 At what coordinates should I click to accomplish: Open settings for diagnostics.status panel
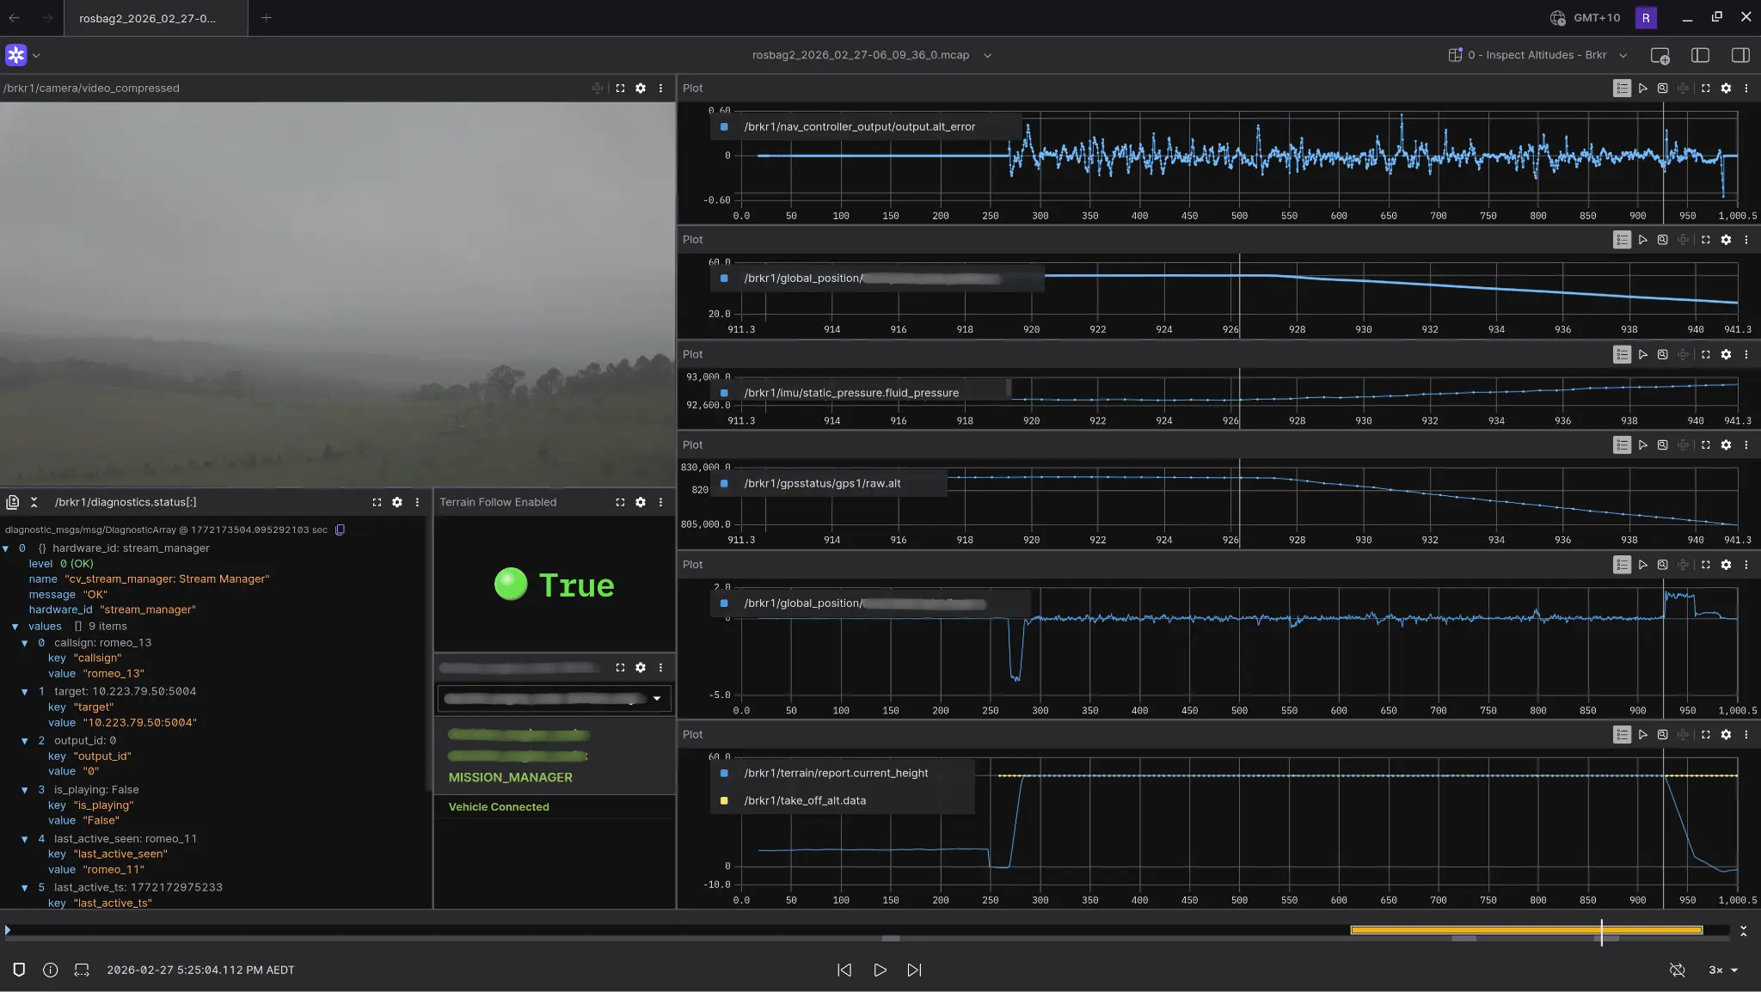pyautogui.click(x=397, y=502)
